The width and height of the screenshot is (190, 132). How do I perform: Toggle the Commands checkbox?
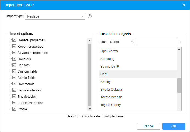(14, 84)
